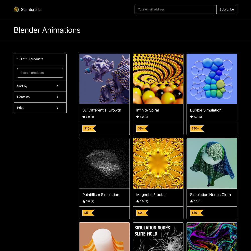This screenshot has height=251, width=251.
Task: Open the Simulation Nodes Cloth thumbnail
Action: 212,163
